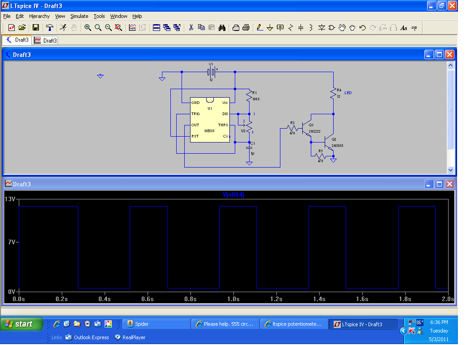This screenshot has height=345, width=466.
Task: Launch Outlook Express from the Links bar
Action: [x=87, y=337]
